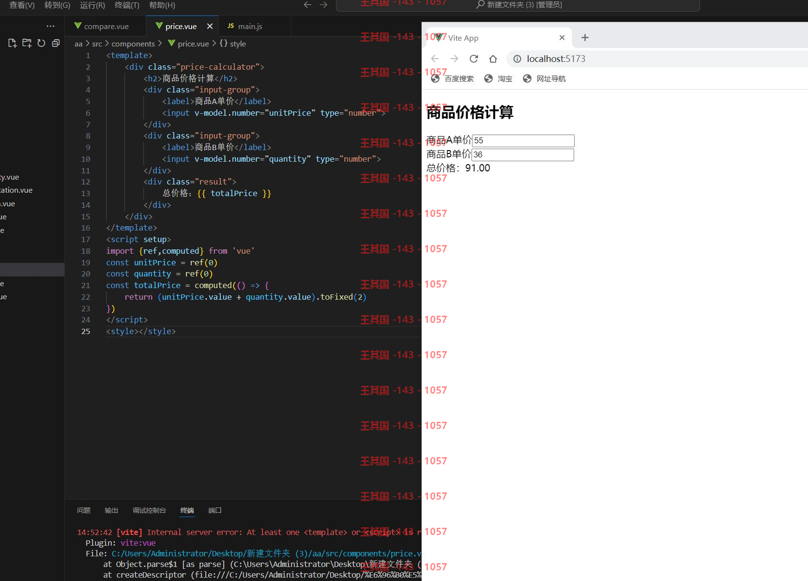This screenshot has width=808, height=581.
Task: Click the 总价格 result text 91.00
Action: pyautogui.click(x=477, y=168)
